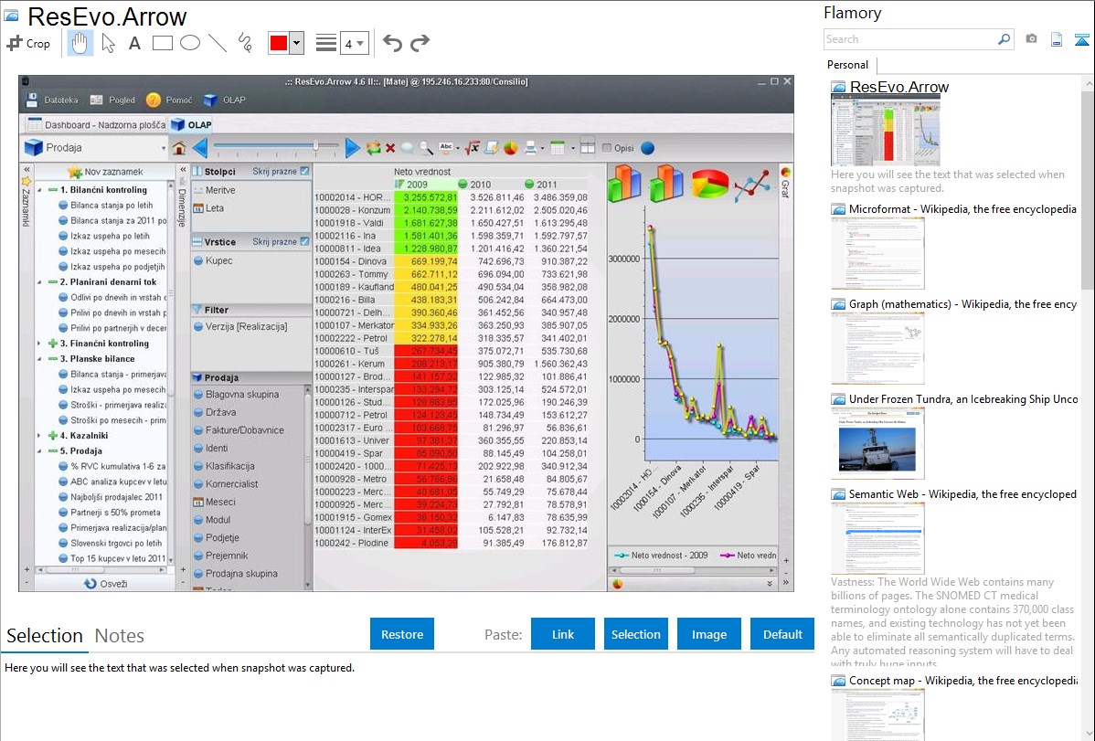
Task: Click the camera snapshot icon
Action: (1031, 39)
